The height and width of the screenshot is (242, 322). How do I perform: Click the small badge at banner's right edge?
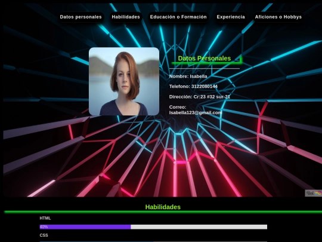[x=314, y=193]
